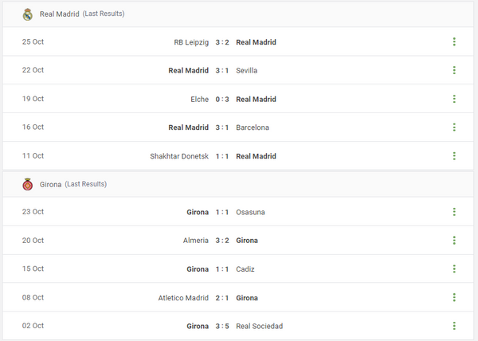Open options menu for Shakhtar Donetsk match
The height and width of the screenshot is (341, 478).
[453, 156]
